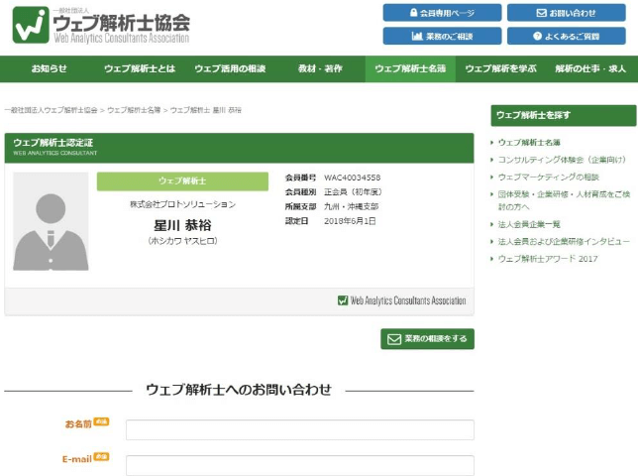Viewport: 638px width, 476px height.
Task: Click the 教材・著作 menu item
Action: [x=320, y=68]
